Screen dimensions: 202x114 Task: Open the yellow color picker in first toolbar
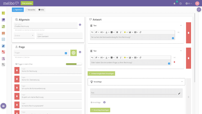tap(125, 32)
